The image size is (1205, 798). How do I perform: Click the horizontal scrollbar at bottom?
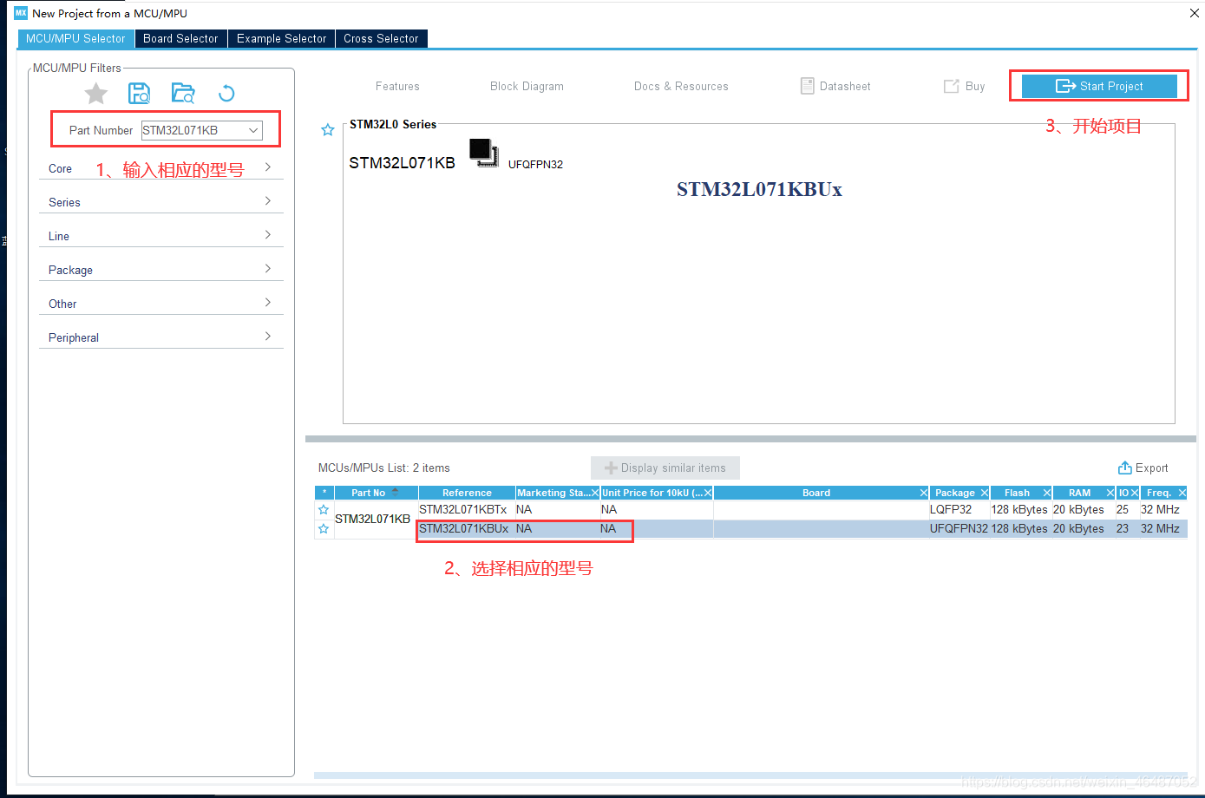tap(750, 775)
